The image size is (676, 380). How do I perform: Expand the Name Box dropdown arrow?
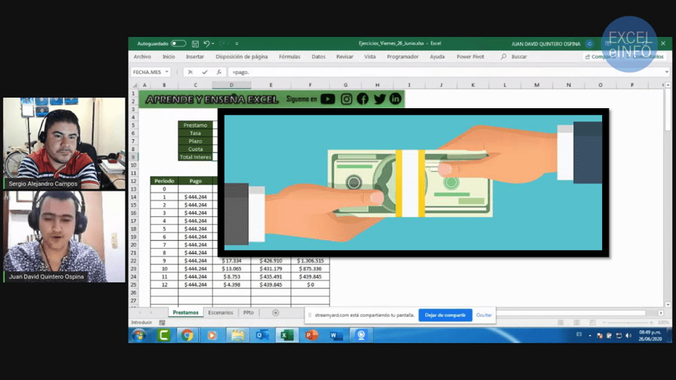pyautogui.click(x=167, y=72)
